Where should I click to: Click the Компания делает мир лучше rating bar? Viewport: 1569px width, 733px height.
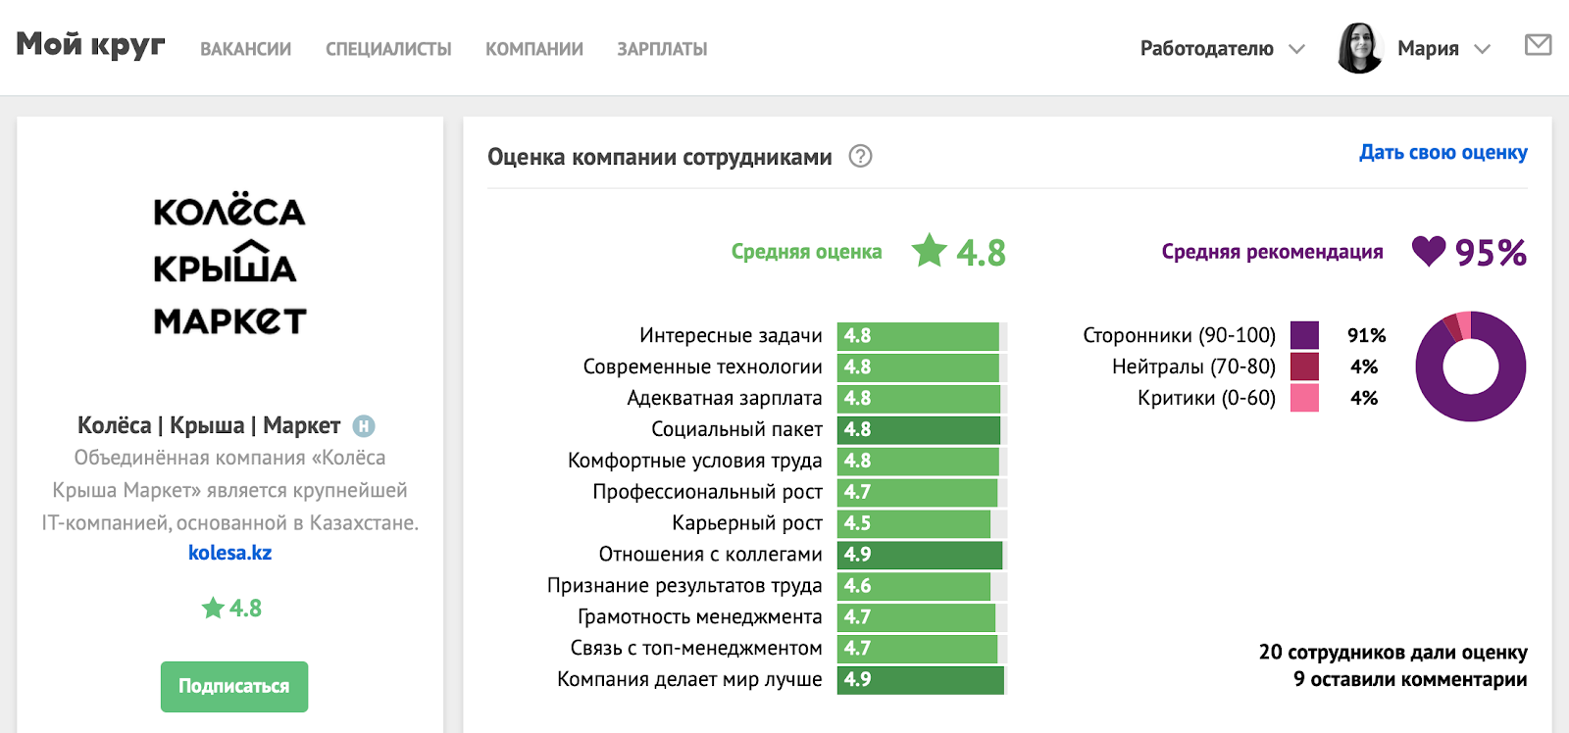coord(922,680)
